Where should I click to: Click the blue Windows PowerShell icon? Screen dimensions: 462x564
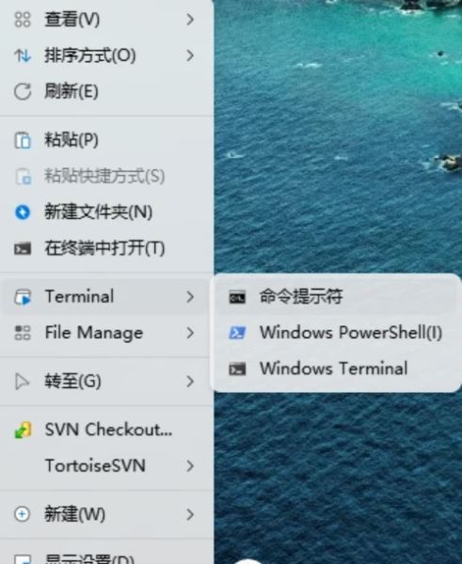(237, 333)
